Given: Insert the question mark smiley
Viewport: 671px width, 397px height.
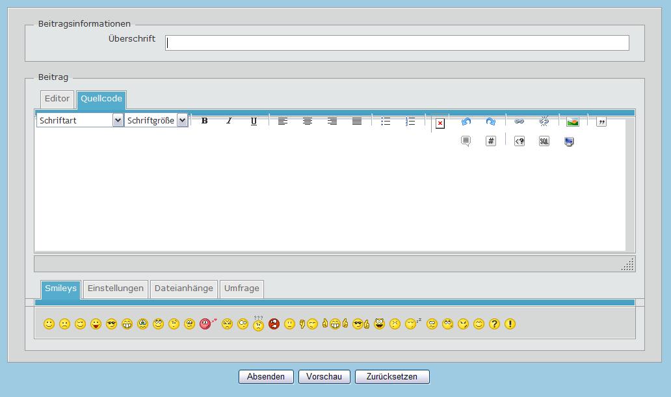Looking at the screenshot, I should (x=494, y=324).
